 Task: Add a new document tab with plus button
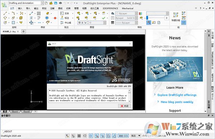pos(23,32)
